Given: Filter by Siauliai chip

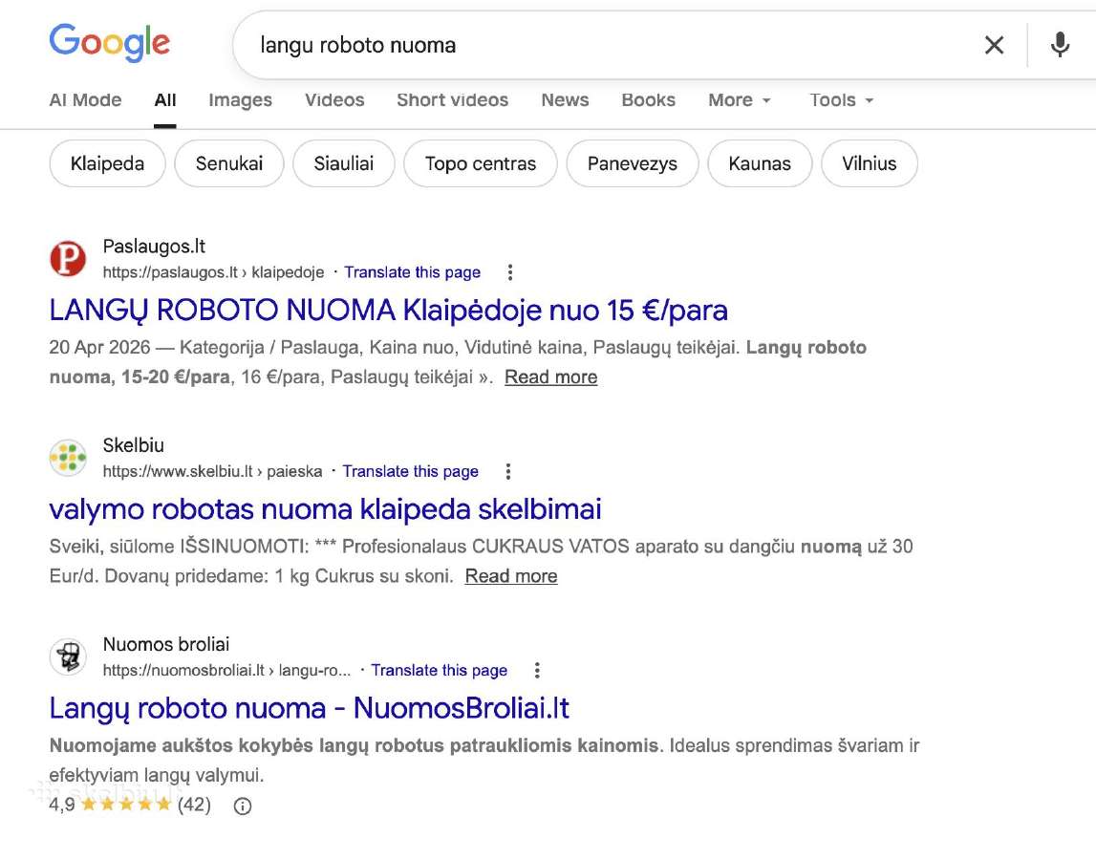Looking at the screenshot, I should (x=344, y=163).
